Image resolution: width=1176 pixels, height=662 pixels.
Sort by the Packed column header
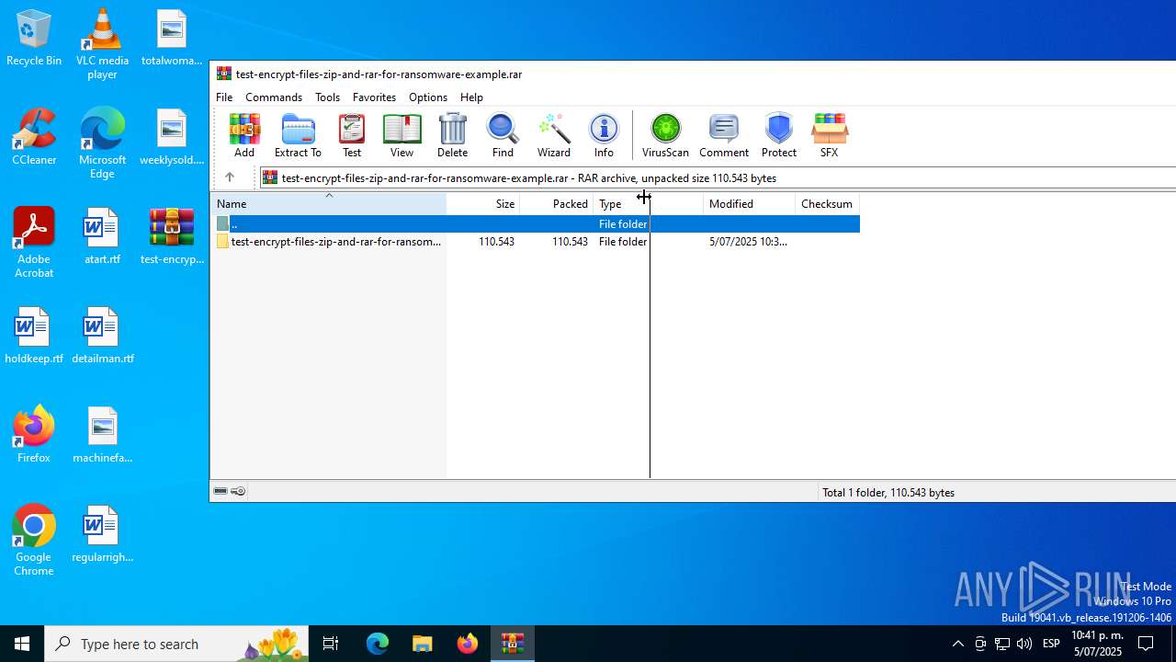pos(557,204)
